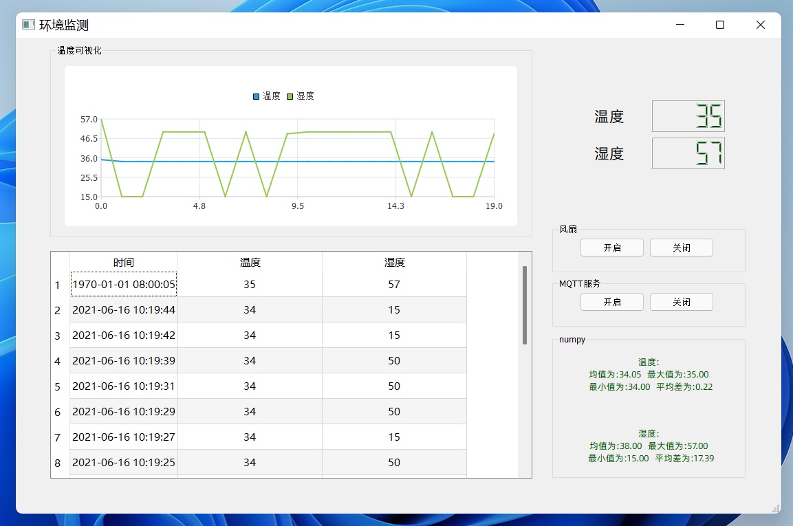Click the 温度可视化 group box label
This screenshot has width=793, height=526.
click(x=80, y=50)
